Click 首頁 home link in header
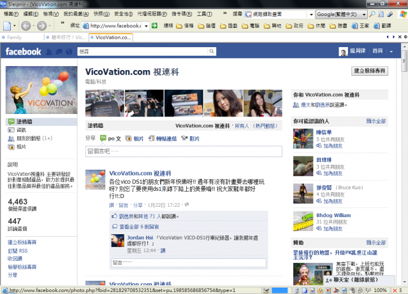Image resolution: width=408 pixels, height=294 pixels. click(377, 51)
